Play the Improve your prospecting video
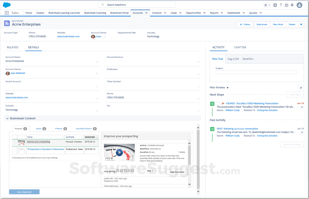The height and width of the screenshot is (199, 309). [x=119, y=153]
